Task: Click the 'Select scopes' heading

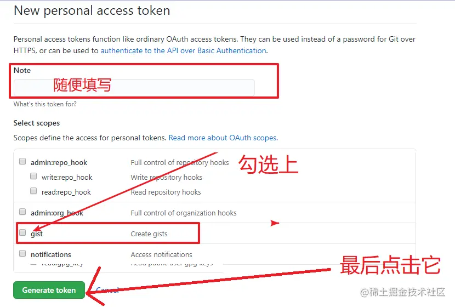Action: point(37,123)
